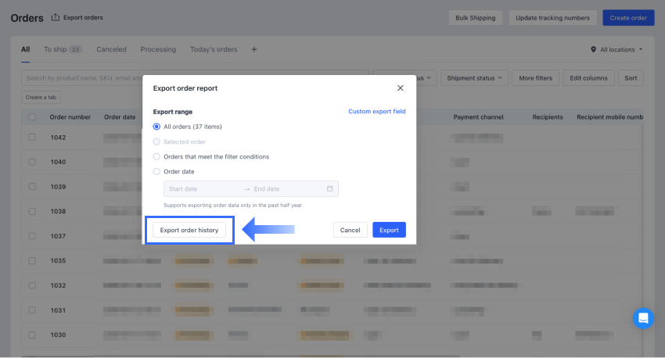The height and width of the screenshot is (358, 665).
Task: Cancel the export dialog
Action: [x=350, y=230]
